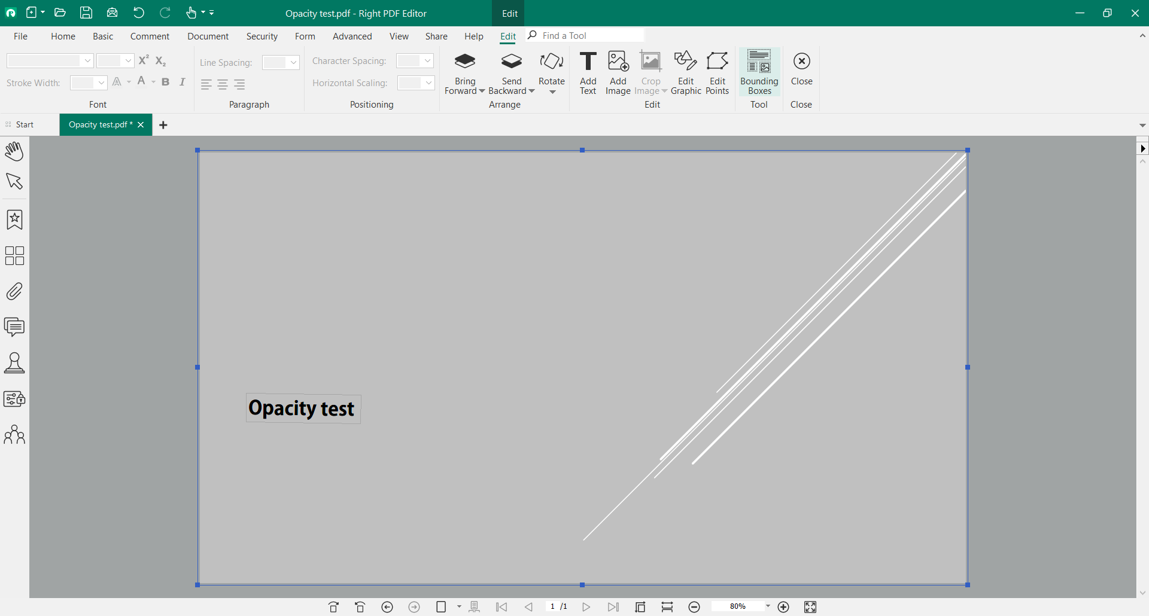Open the Advanced tab
The width and height of the screenshot is (1149, 616).
pyautogui.click(x=352, y=36)
